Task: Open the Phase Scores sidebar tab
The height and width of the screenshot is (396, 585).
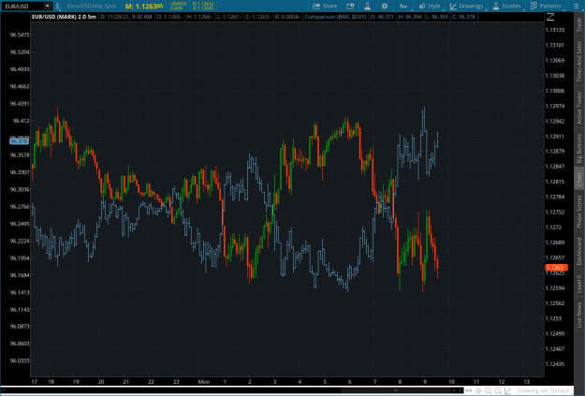Action: click(579, 212)
